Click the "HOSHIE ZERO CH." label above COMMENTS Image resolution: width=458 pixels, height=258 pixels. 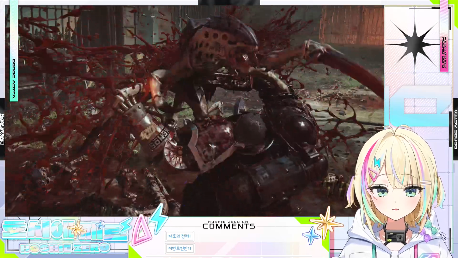[229, 222]
